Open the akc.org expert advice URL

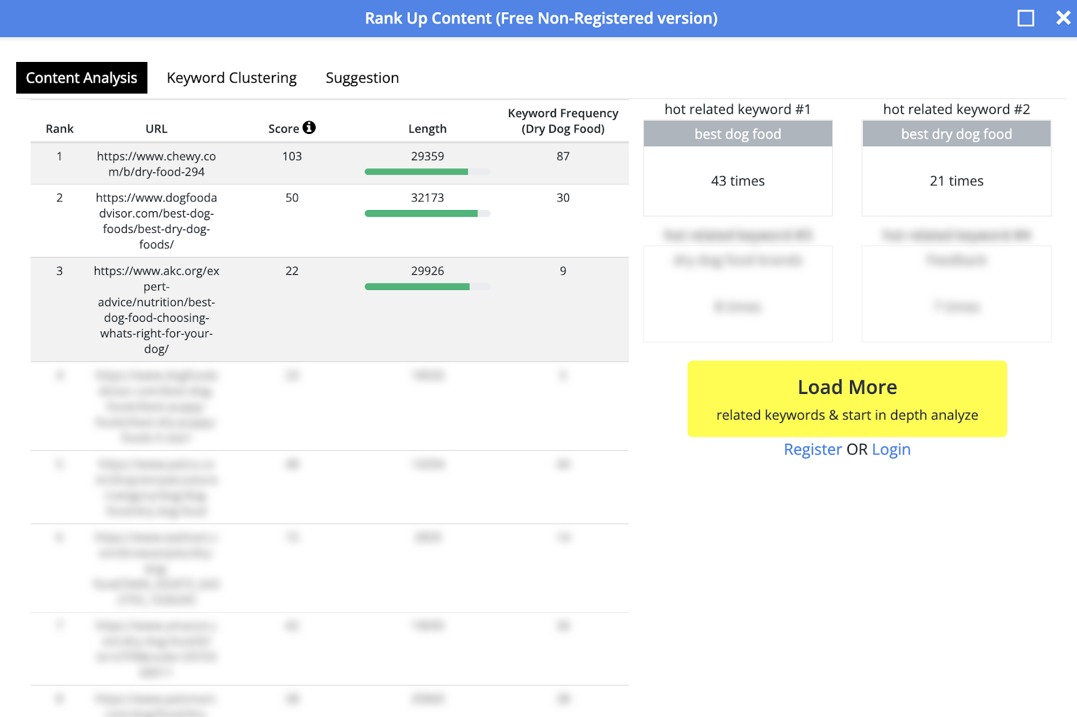156,310
